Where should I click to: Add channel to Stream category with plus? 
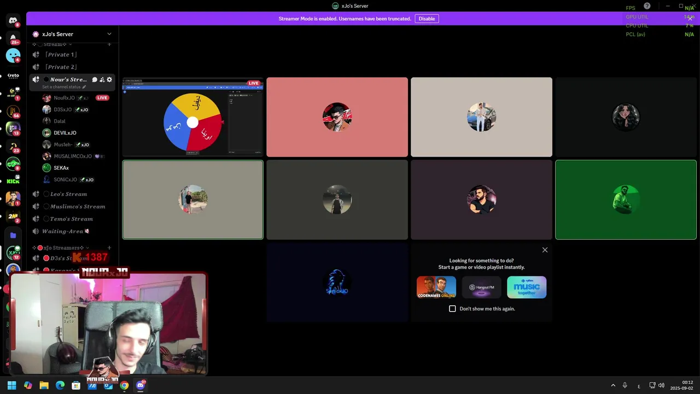(109, 44)
